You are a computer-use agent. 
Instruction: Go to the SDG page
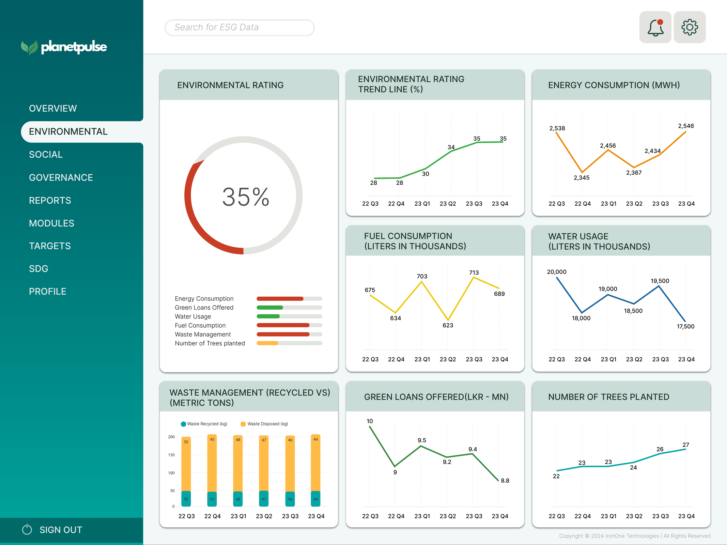(38, 269)
